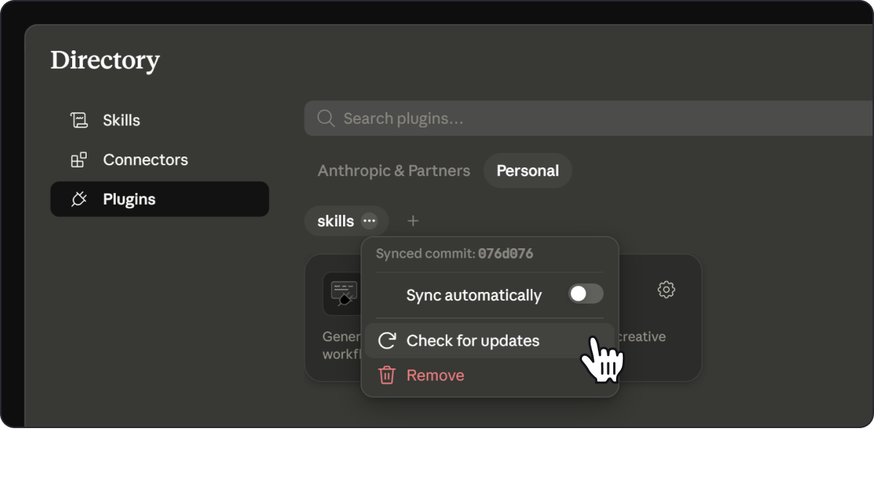This screenshot has width=874, height=498.
Task: Click the Skills scroll icon in sidebar
Action: click(79, 120)
